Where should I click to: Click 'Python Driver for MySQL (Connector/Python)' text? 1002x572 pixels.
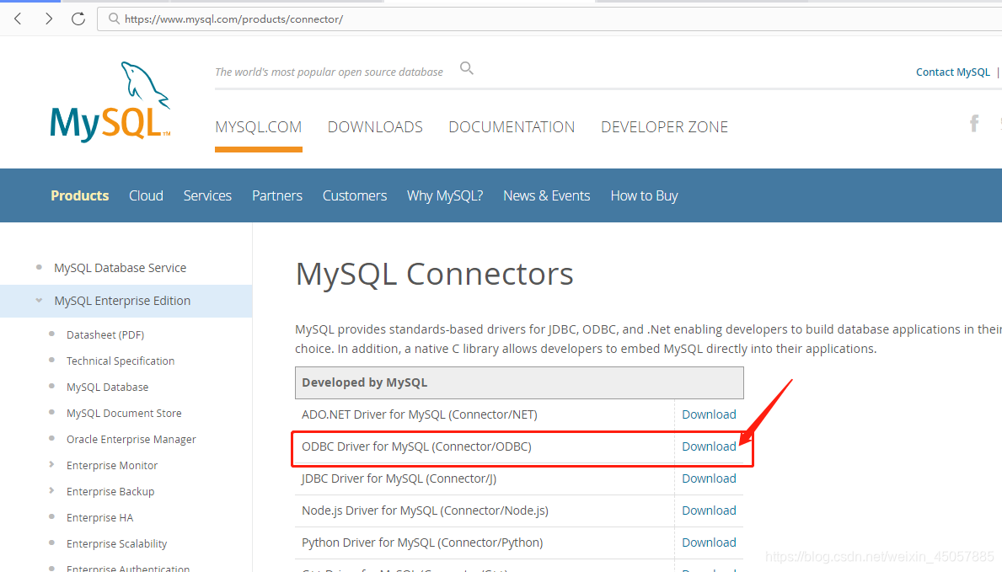[x=422, y=543]
